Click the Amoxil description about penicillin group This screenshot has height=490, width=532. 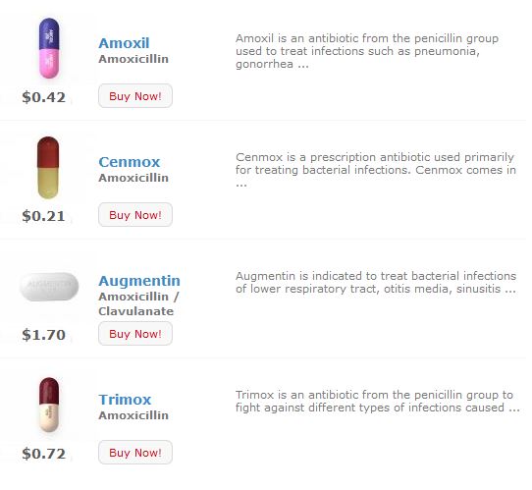[x=367, y=51]
